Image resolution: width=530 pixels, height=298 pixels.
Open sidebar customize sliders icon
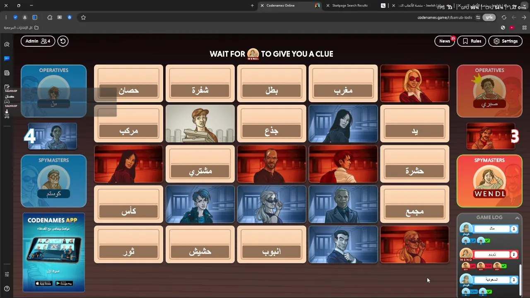coord(7,274)
